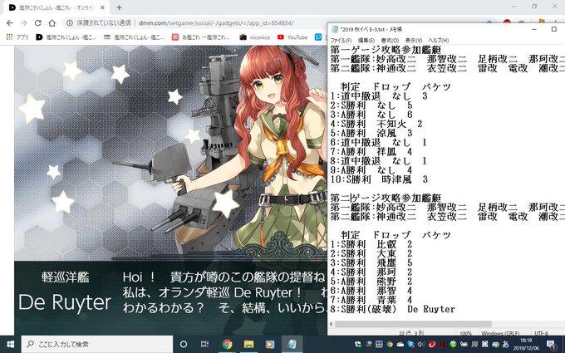
Task: Click line "7:A勝利 青葉 4" in Notepad
Action: click(371, 300)
